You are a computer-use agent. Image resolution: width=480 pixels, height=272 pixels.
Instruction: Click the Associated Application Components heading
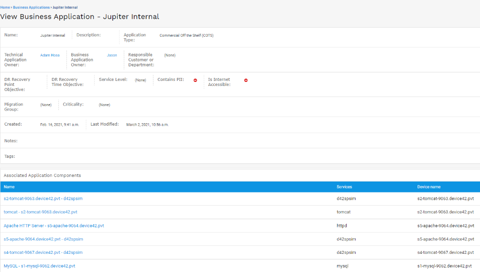point(42,175)
